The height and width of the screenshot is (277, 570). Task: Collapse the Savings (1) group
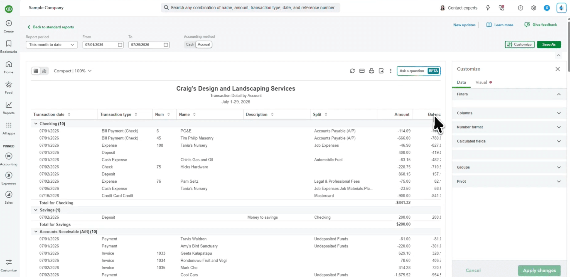36,210
